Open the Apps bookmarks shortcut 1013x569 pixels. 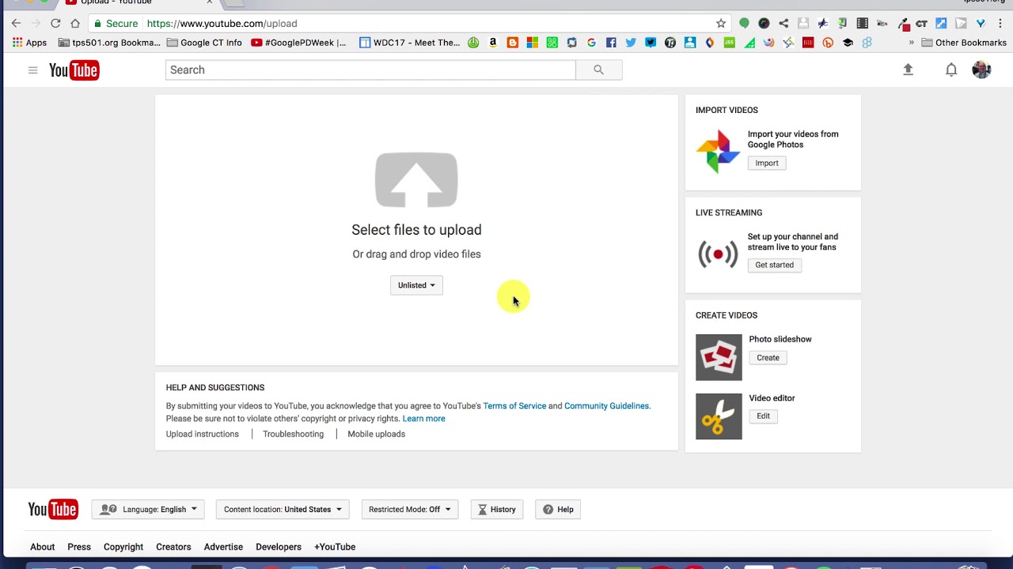pyautogui.click(x=30, y=43)
